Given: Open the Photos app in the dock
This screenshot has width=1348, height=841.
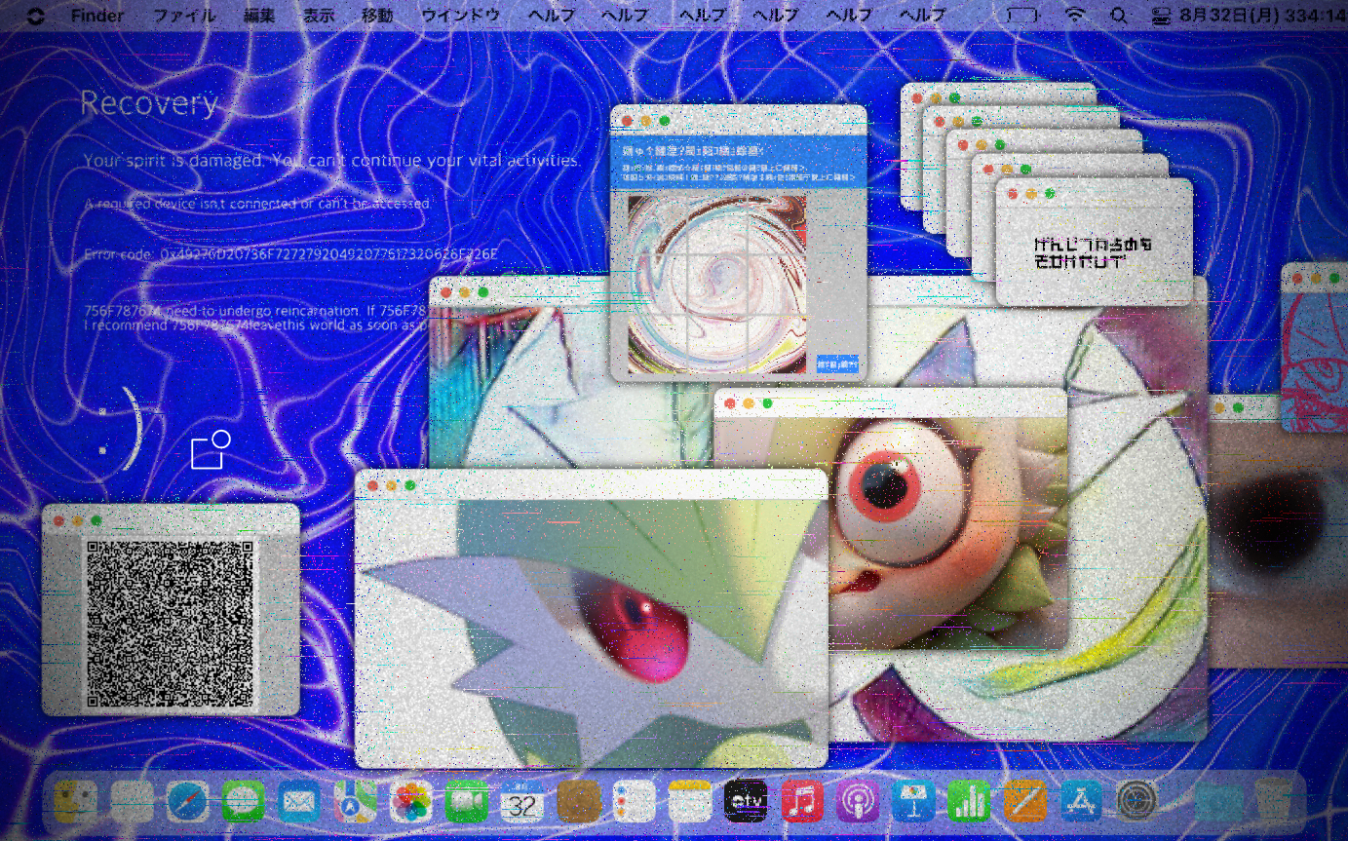Looking at the screenshot, I should click(410, 801).
